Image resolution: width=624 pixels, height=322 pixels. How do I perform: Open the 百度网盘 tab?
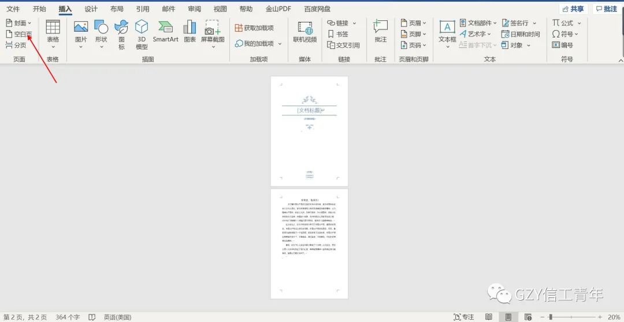click(x=317, y=9)
